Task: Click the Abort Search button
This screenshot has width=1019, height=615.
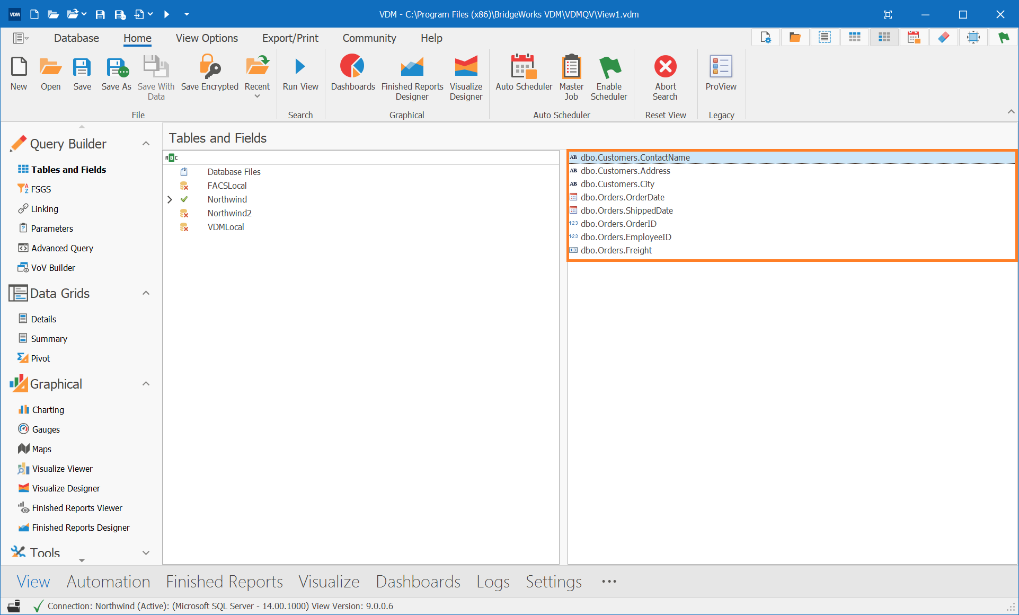Action: [x=665, y=77]
